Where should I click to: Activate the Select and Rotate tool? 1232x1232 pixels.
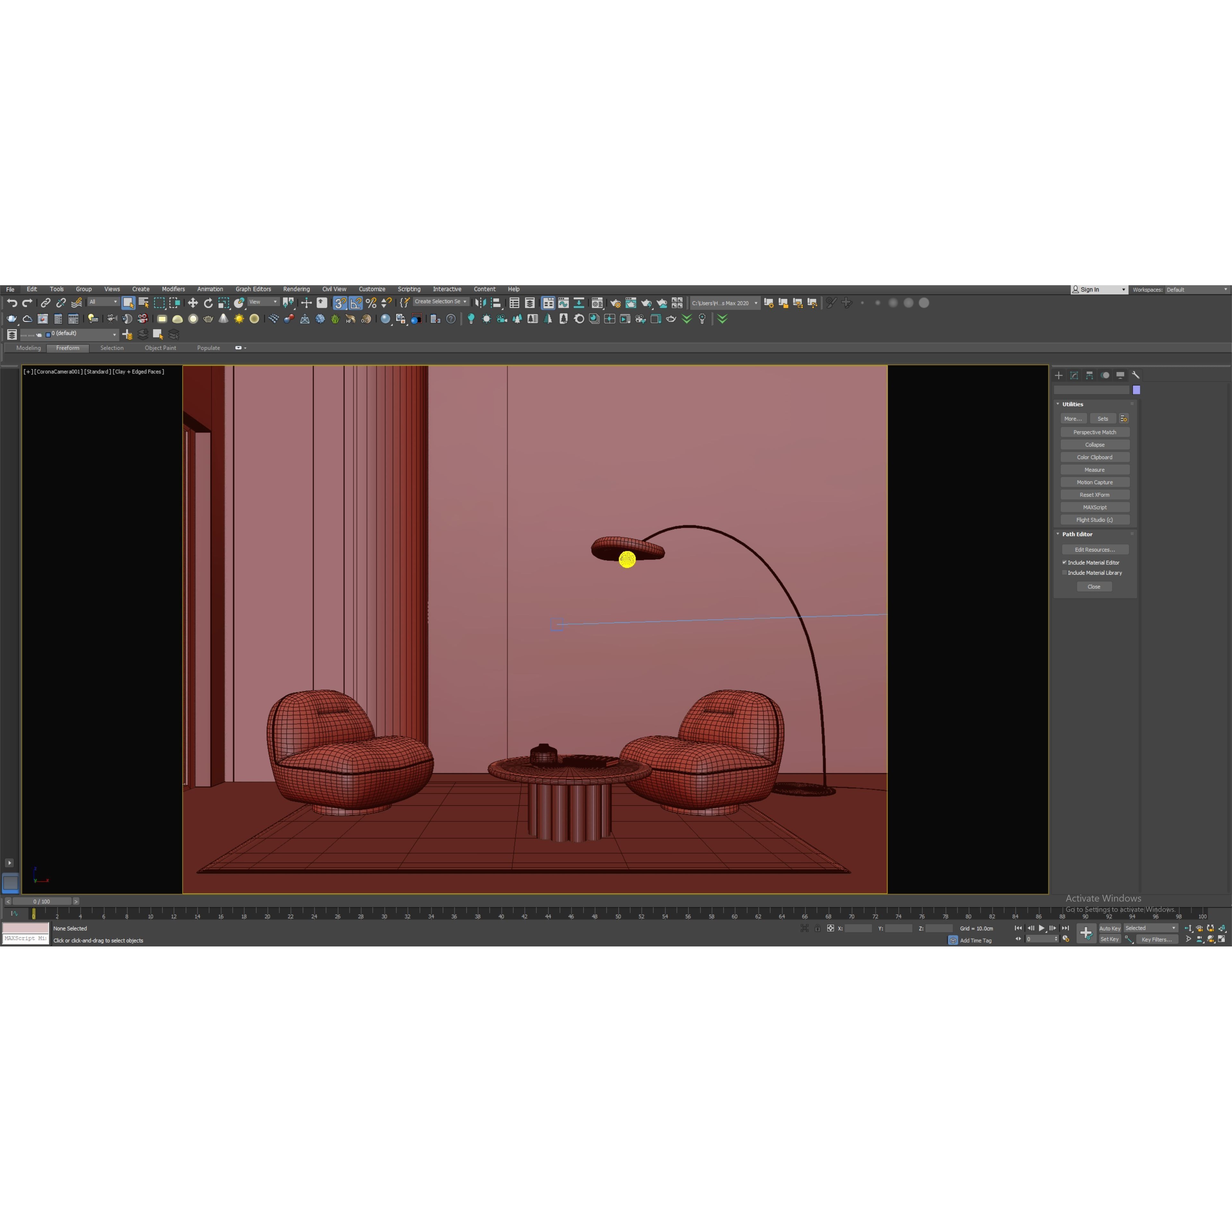(x=208, y=303)
